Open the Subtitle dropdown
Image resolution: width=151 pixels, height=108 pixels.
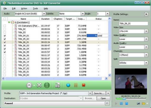click(83, 14)
